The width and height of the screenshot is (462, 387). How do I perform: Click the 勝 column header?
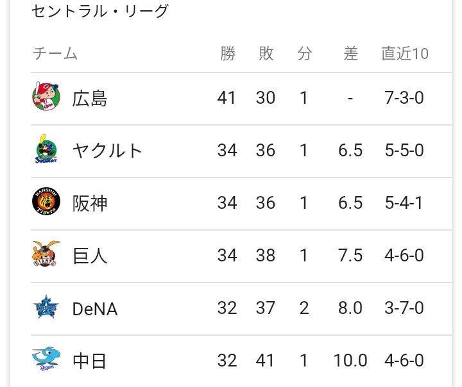click(x=228, y=54)
